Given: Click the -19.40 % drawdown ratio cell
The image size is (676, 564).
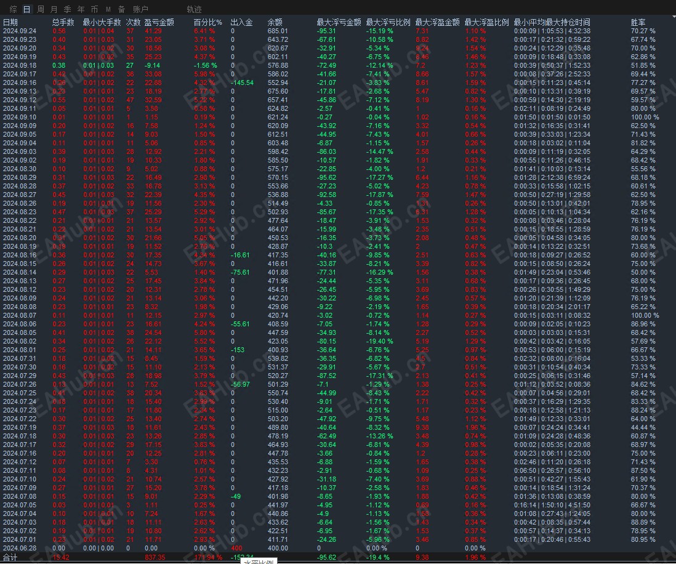Looking at the screenshot, I should tap(379, 342).
